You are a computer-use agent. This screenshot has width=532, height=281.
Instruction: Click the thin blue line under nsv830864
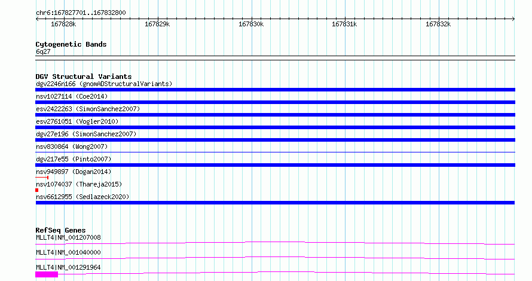tap(275, 152)
